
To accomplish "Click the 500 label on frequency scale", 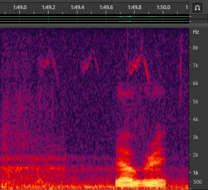I will [197, 182].
